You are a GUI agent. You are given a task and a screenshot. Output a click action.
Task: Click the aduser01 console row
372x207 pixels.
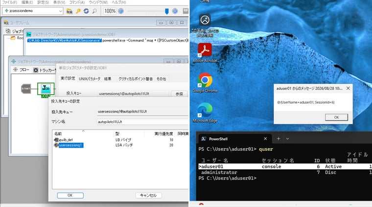(x=285, y=167)
